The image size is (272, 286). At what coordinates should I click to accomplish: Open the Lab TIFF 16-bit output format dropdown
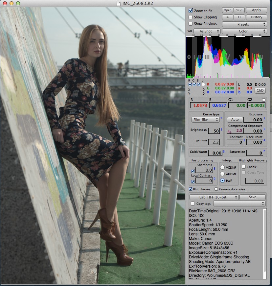214,197
